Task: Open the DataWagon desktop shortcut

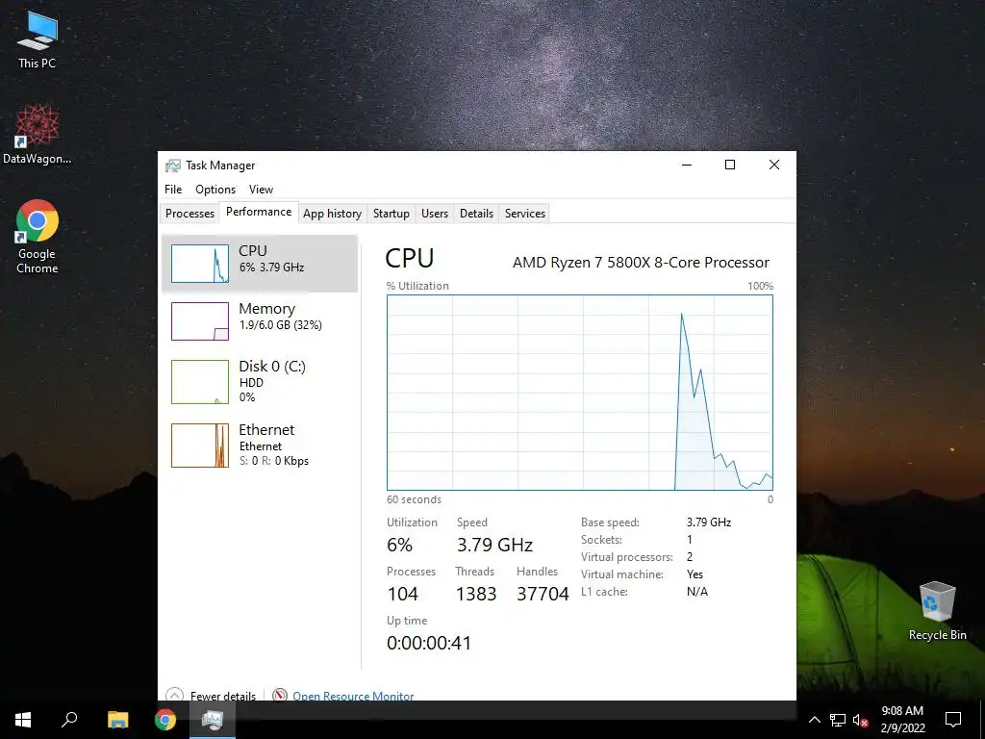Action: 38,134
